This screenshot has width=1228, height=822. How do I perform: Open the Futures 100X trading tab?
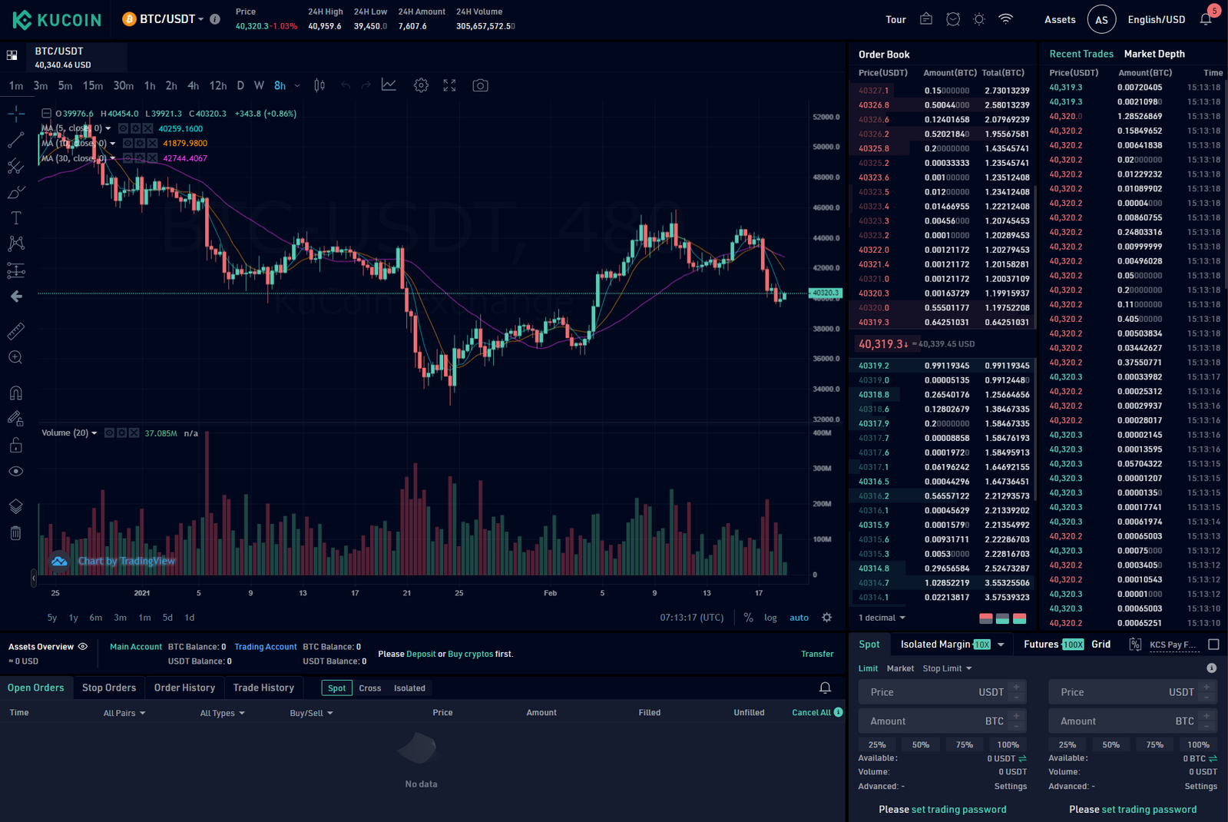pos(1054,645)
